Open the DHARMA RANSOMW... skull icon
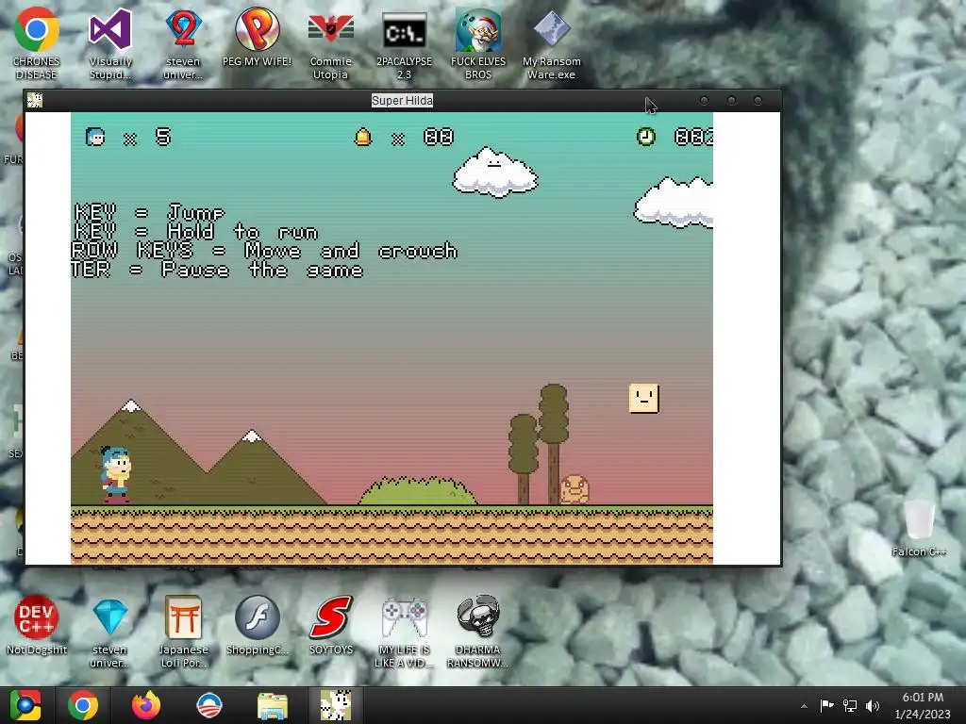This screenshot has width=966, height=724. pyautogui.click(x=478, y=631)
